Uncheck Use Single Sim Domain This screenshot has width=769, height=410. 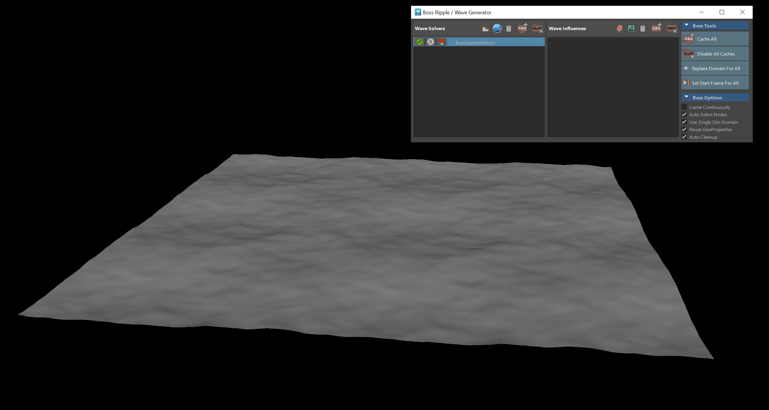684,122
